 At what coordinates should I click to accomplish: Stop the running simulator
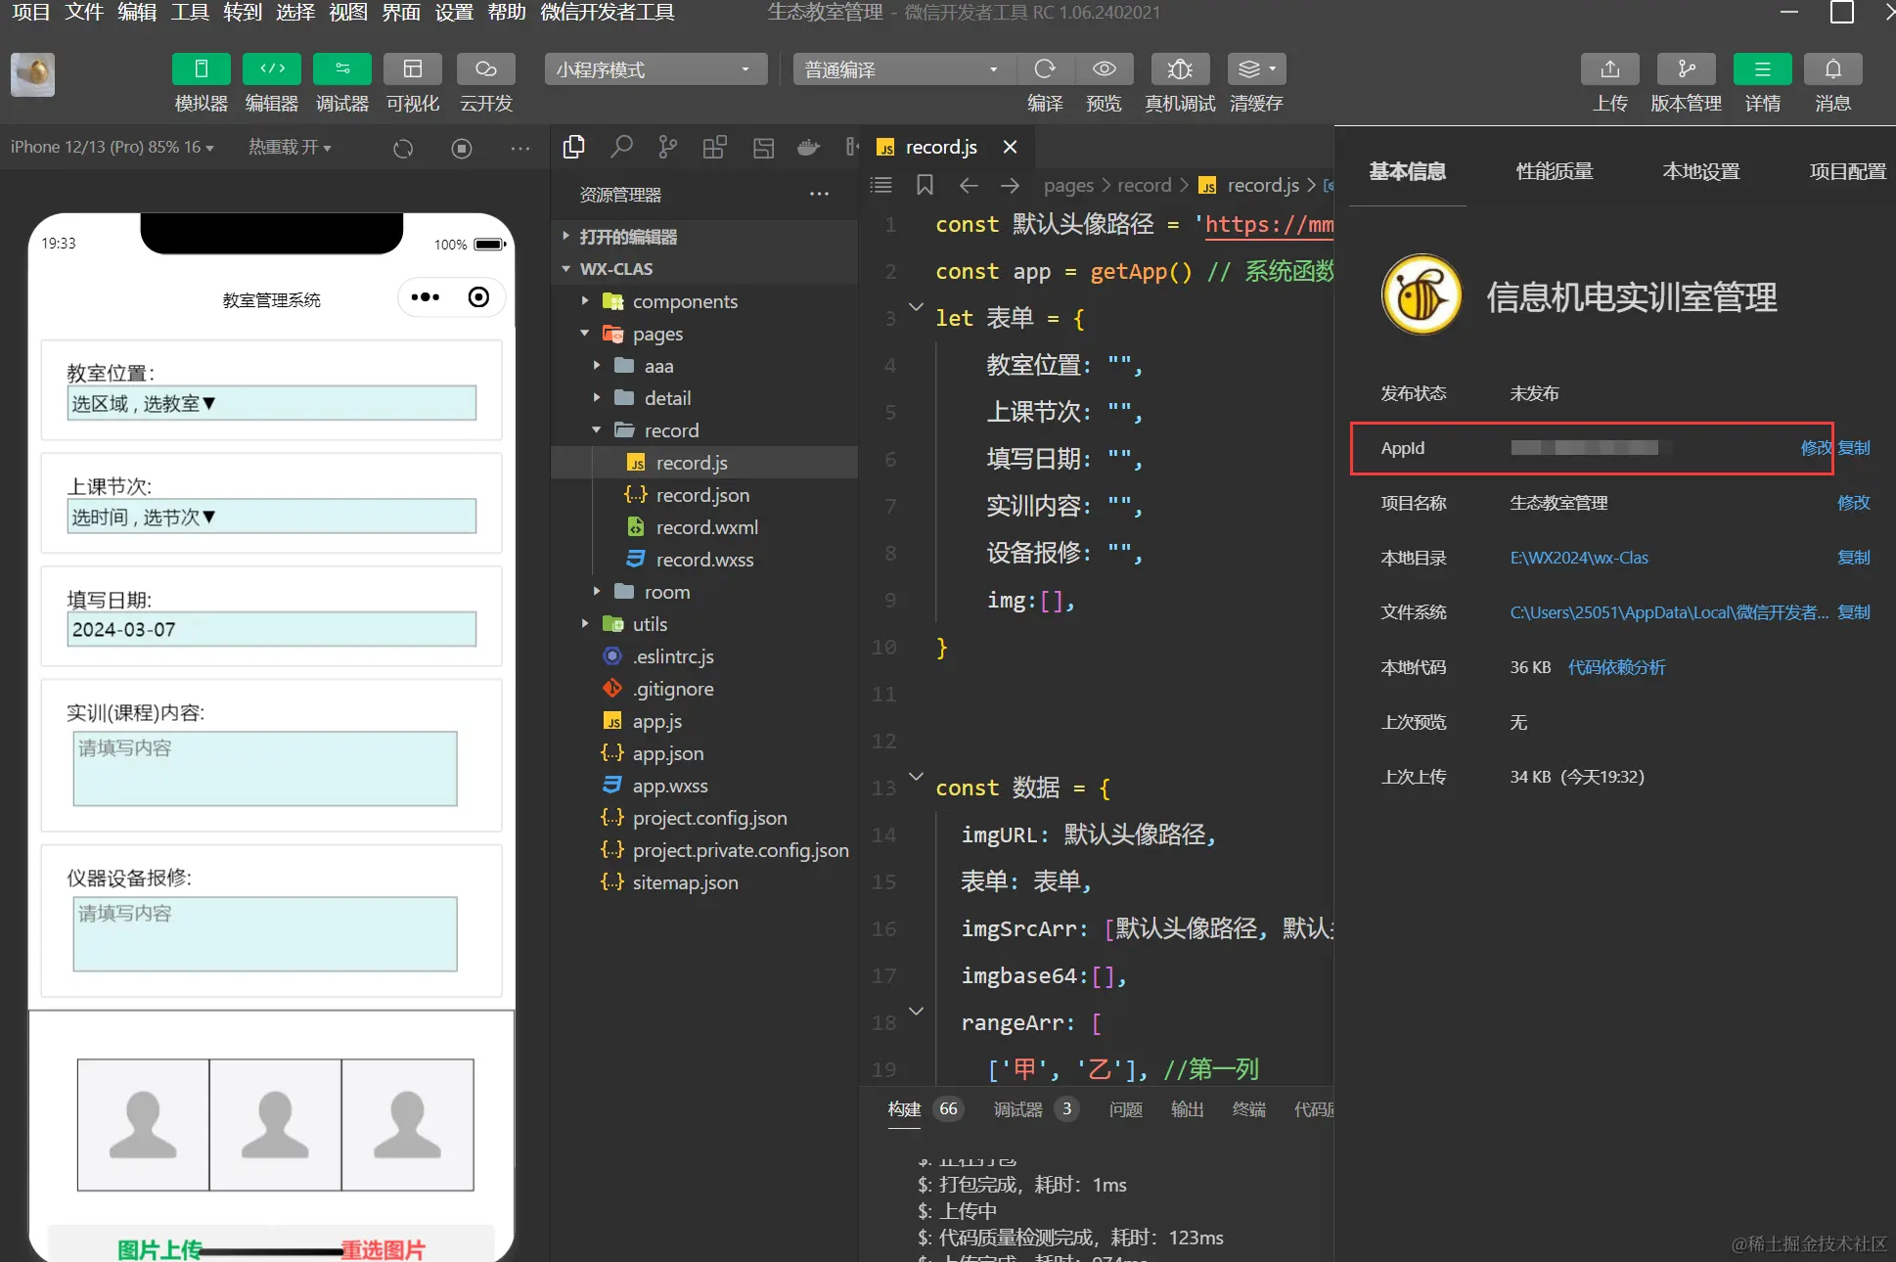pyautogui.click(x=461, y=148)
